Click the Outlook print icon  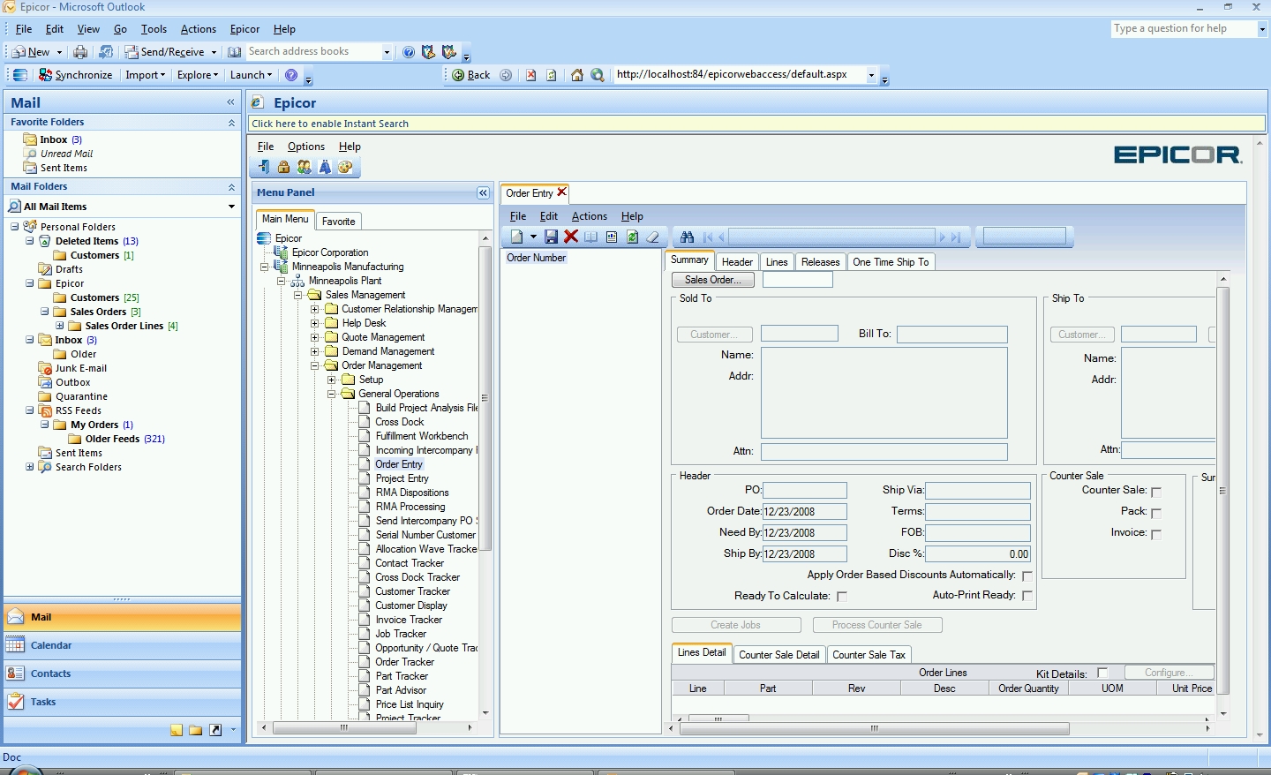tap(80, 52)
